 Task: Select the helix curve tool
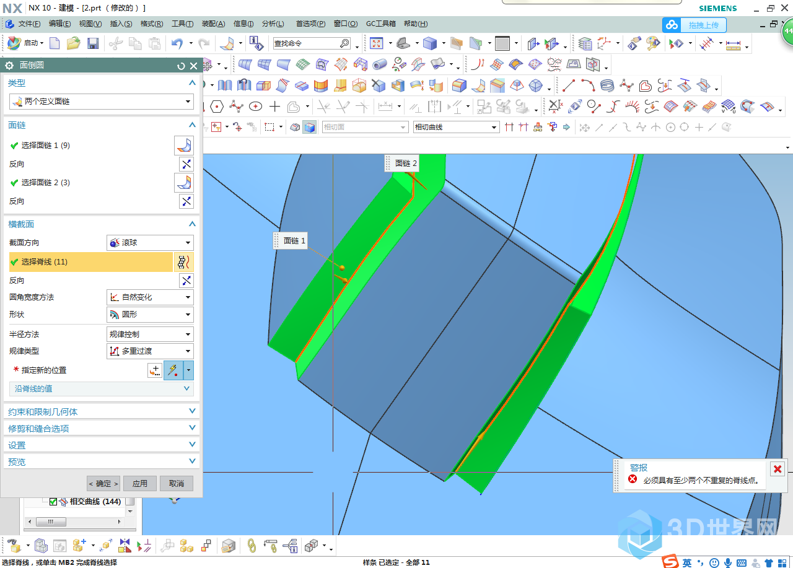607,85
